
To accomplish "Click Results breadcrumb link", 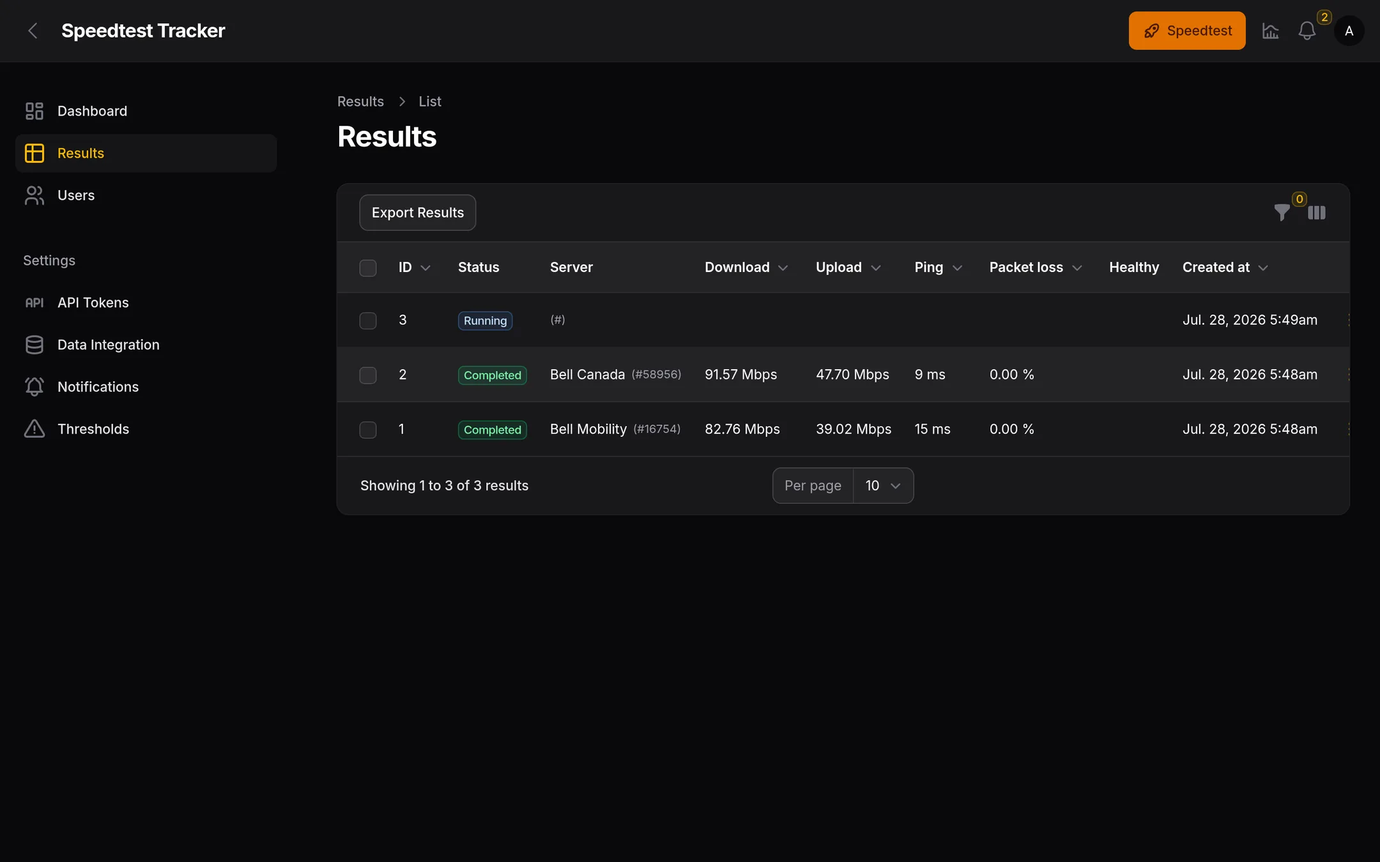I will tap(360, 102).
